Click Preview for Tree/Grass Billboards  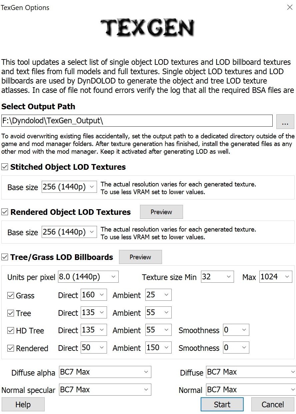[140, 257]
